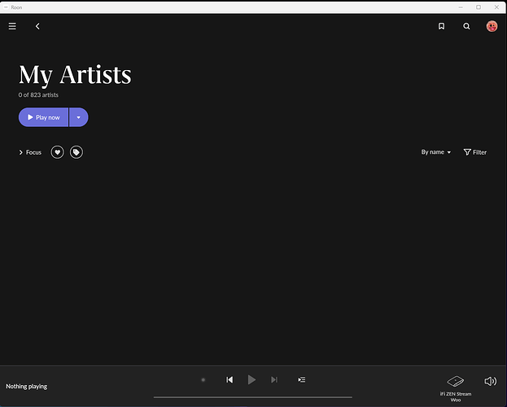507x407 pixels.
Task: Open the Filter funnel
Action: point(475,152)
